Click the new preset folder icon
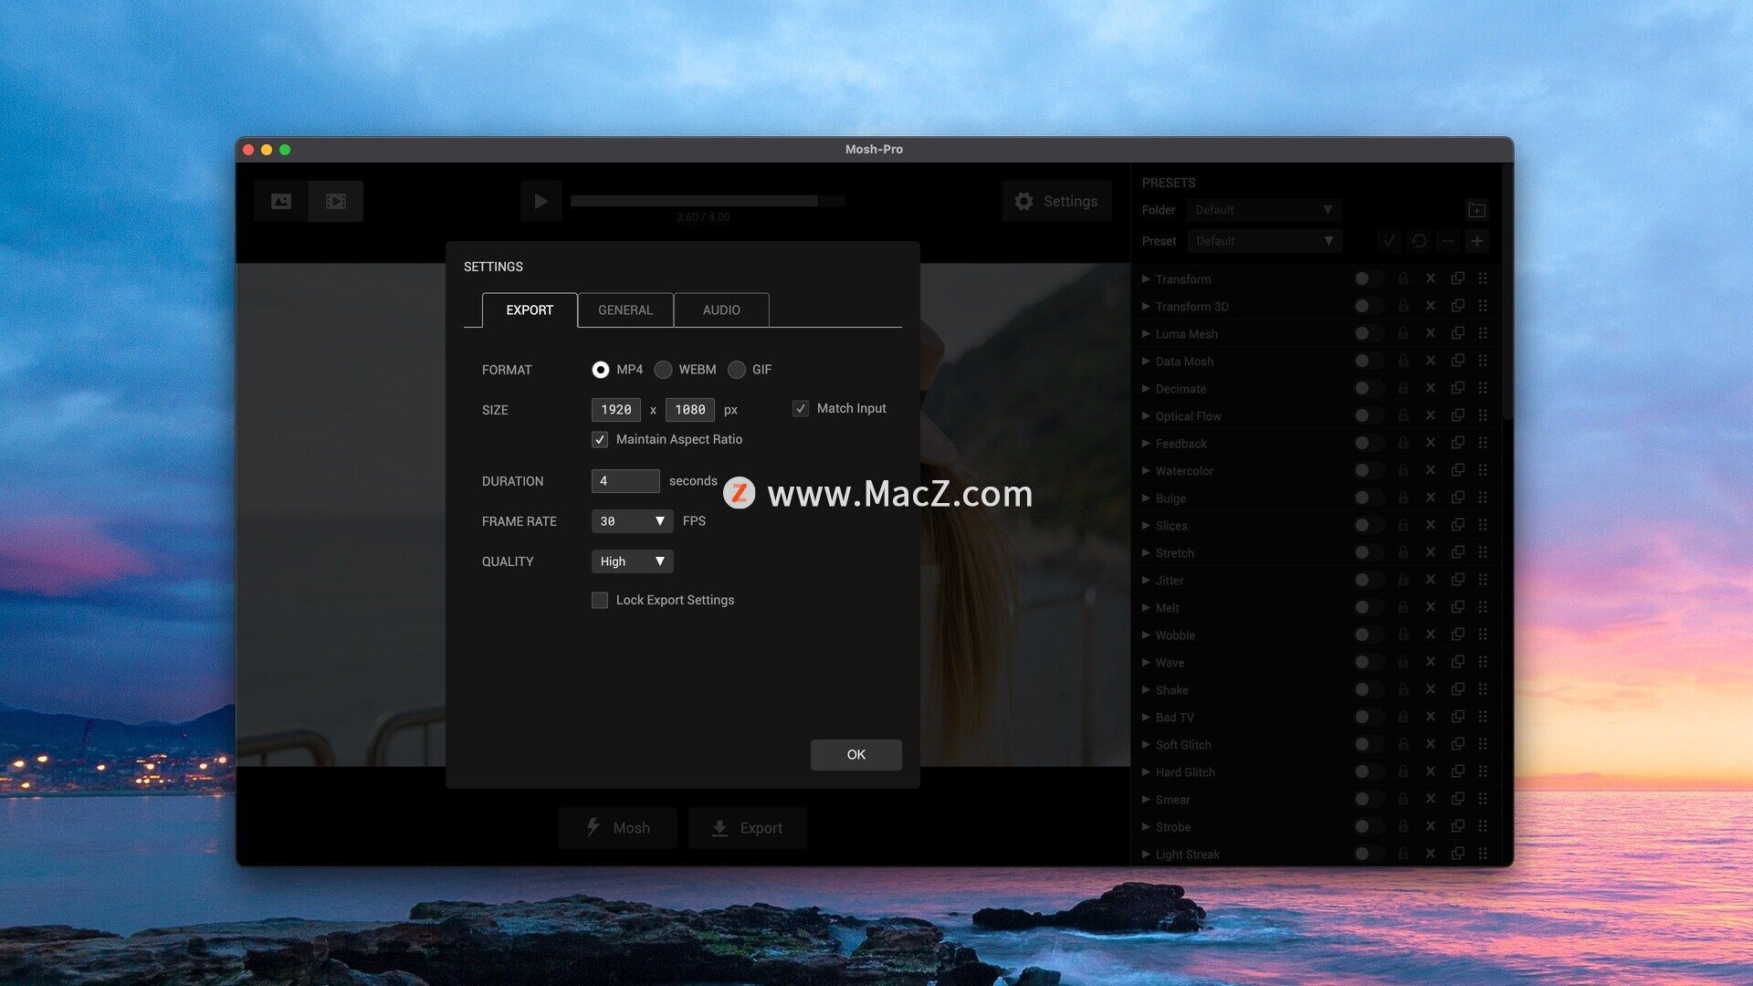 click(1476, 210)
